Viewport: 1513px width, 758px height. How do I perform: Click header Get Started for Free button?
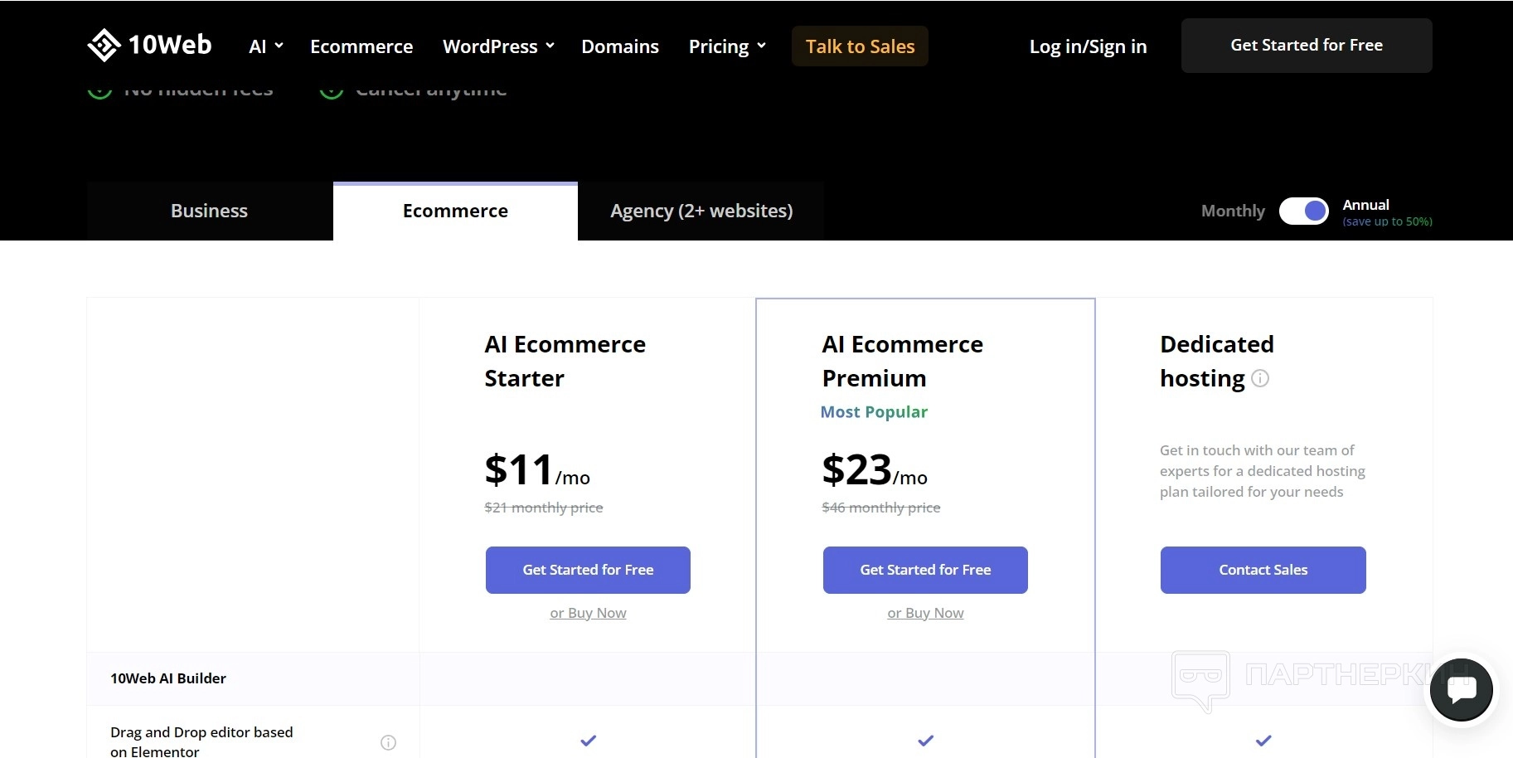[x=1307, y=46]
